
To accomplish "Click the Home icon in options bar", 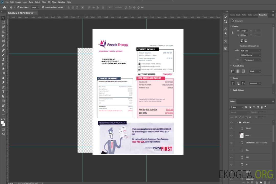I will pyautogui.click(x=4, y=7).
